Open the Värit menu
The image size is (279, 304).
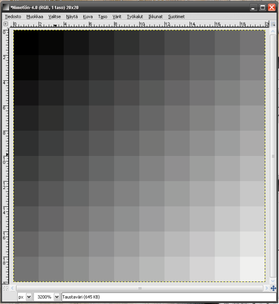tap(117, 17)
